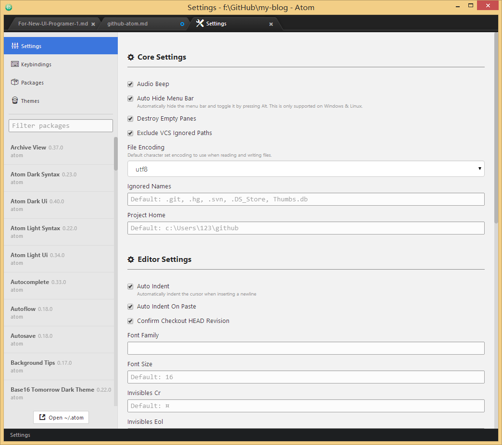Close the For-New-UI-Programer-1.md tab
This screenshot has width=502, height=445.
[93, 24]
